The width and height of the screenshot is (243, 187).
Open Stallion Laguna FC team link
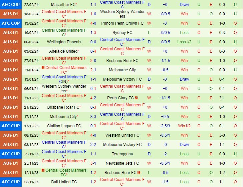tap(64, 126)
